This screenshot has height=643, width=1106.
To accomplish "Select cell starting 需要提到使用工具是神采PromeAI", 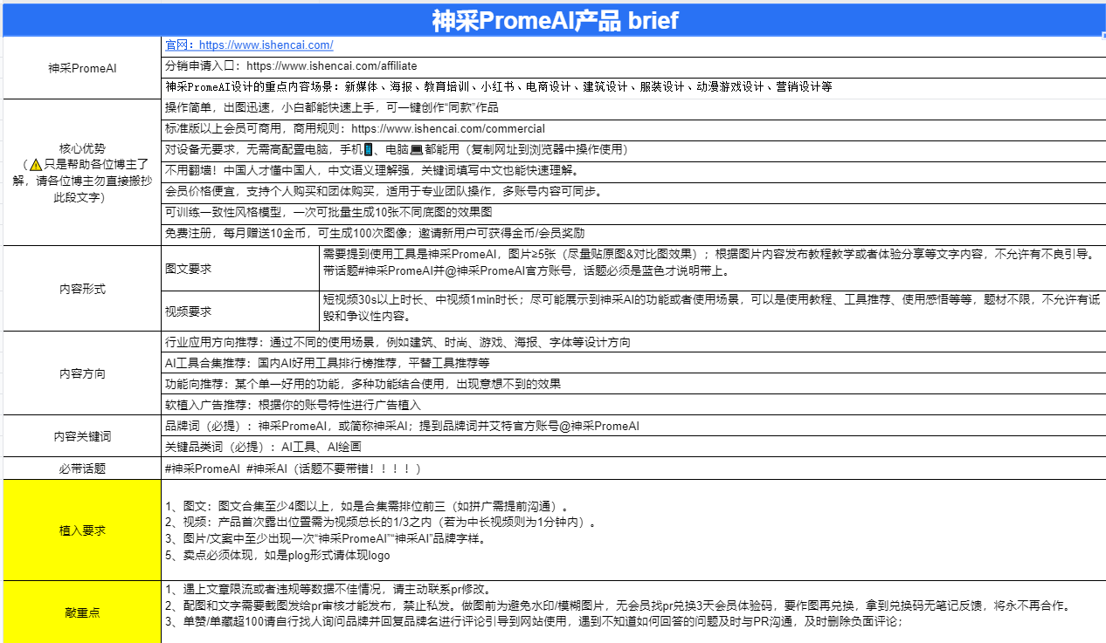I will coord(713,269).
